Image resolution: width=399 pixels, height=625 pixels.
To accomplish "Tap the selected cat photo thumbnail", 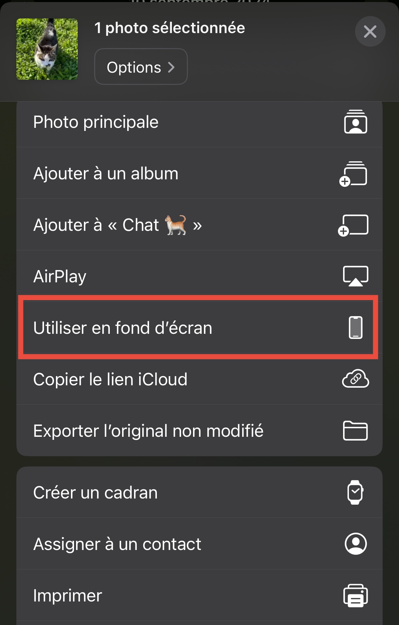I will 47,49.
